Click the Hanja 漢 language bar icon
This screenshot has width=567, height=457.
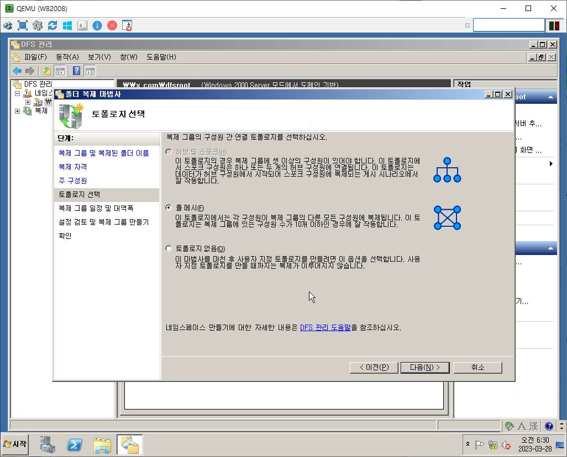(x=534, y=426)
